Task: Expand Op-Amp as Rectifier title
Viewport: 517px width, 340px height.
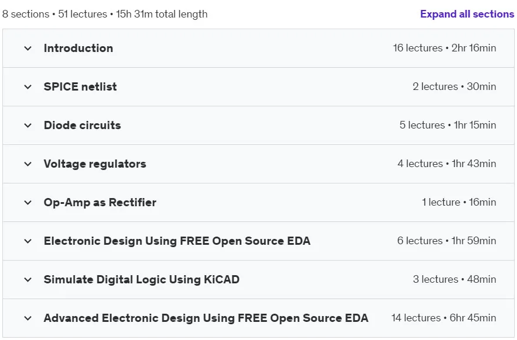Action: coord(100,202)
